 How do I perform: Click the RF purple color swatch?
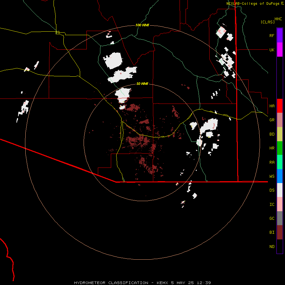pos(280,35)
